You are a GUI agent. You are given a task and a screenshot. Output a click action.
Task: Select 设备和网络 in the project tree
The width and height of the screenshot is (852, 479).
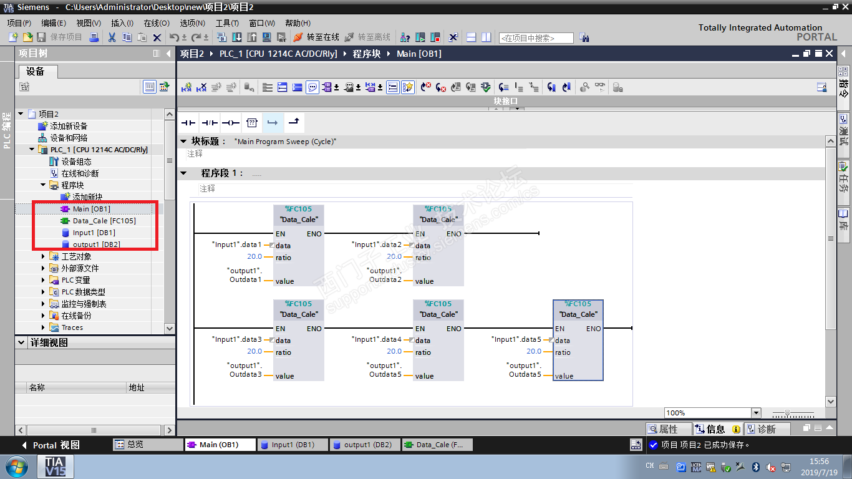(x=62, y=138)
